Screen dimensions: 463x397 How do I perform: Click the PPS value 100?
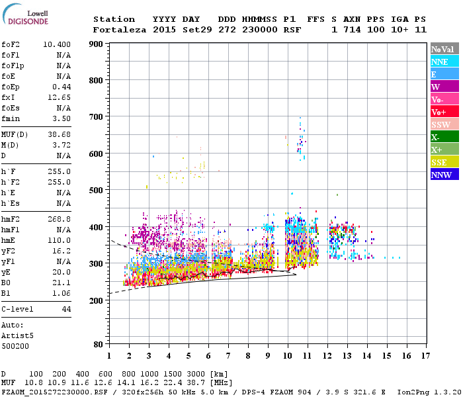click(376, 30)
